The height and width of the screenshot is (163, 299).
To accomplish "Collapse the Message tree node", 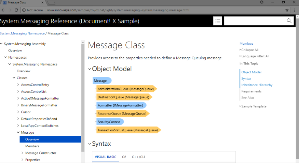I will [18, 132].
